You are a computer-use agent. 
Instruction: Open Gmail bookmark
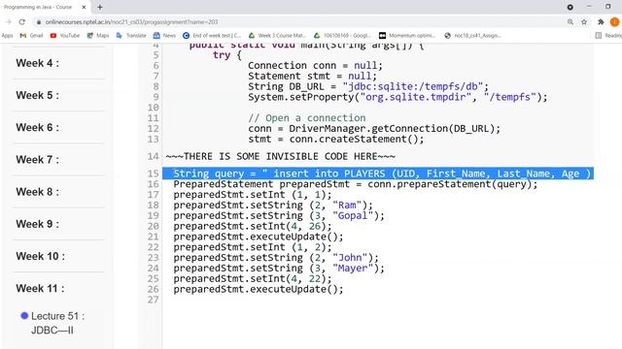31,36
